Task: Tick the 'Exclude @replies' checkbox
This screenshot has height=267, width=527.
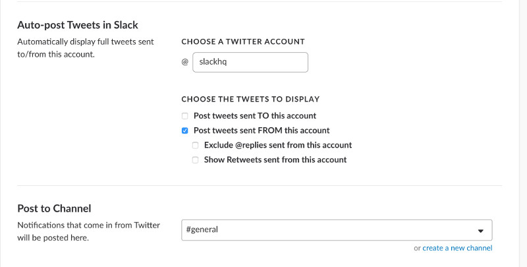Action: click(195, 145)
